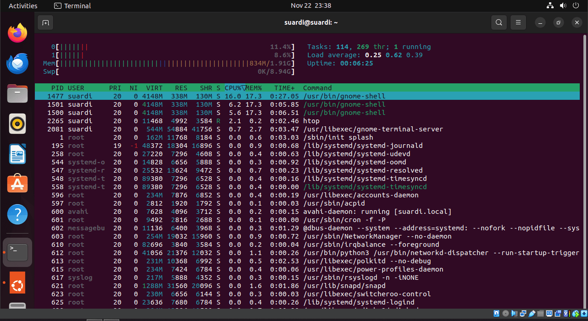Click the Load average values

394,55
